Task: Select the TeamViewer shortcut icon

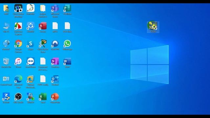Action: coord(31,61)
